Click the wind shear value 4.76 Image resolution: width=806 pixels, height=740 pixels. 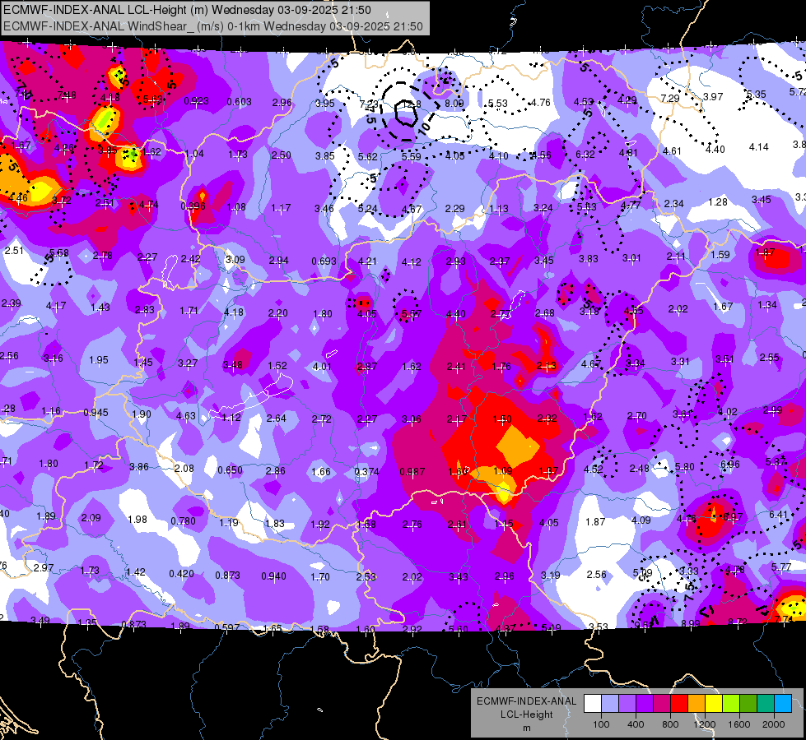pos(541,102)
